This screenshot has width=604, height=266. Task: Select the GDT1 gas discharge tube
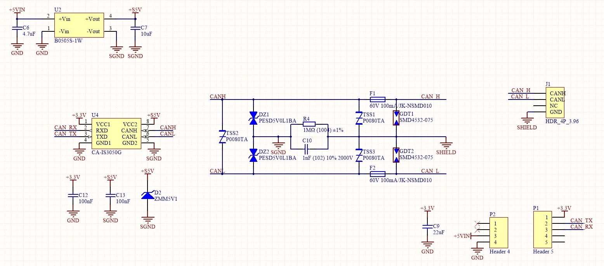396,118
